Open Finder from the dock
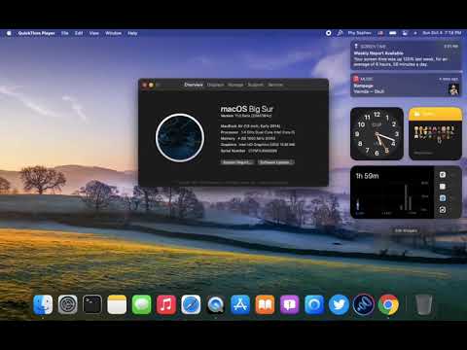467x350 pixels. [x=43, y=304]
